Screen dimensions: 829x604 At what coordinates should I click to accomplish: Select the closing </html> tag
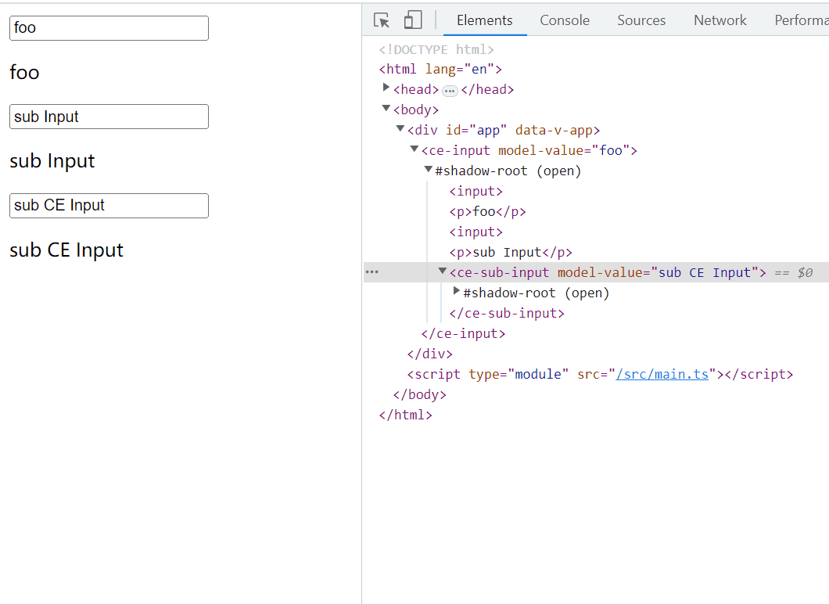point(406,415)
